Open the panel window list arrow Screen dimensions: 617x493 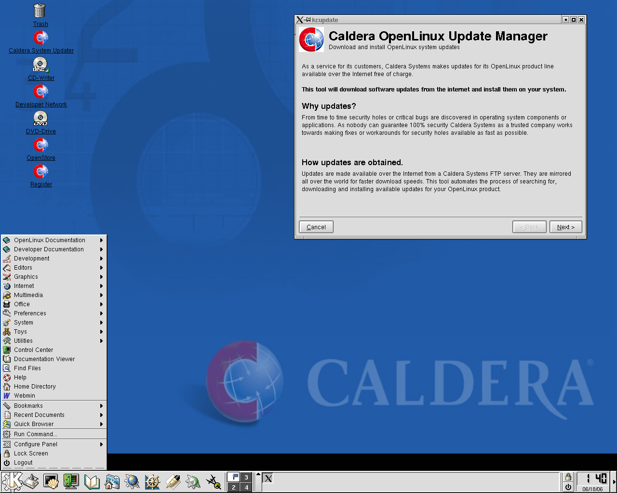(258, 474)
